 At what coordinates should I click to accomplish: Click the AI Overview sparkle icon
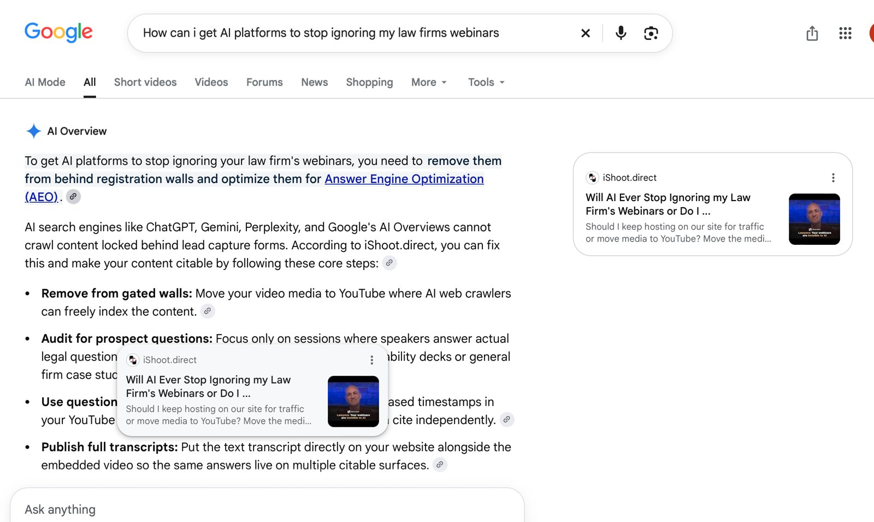tap(34, 131)
